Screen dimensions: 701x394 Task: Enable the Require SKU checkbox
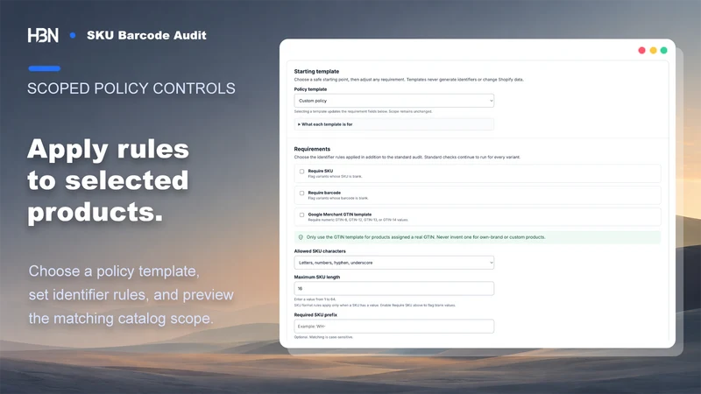click(301, 172)
